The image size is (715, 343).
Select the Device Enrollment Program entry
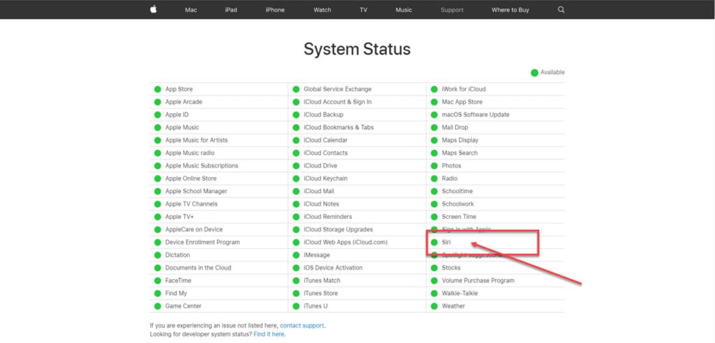(x=202, y=243)
